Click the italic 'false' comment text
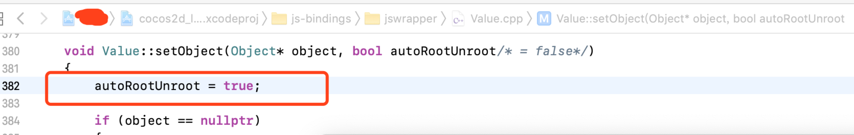The height and width of the screenshot is (135, 854). 554,51
